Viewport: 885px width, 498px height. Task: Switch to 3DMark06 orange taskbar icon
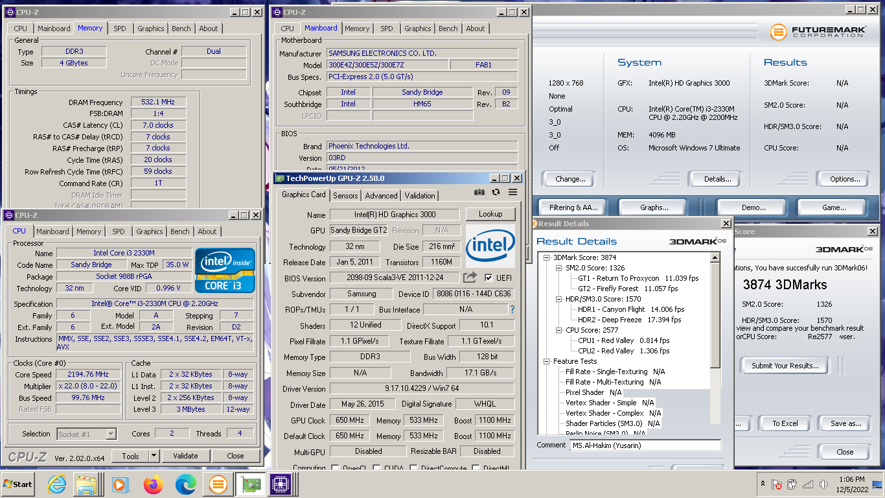pos(218,484)
